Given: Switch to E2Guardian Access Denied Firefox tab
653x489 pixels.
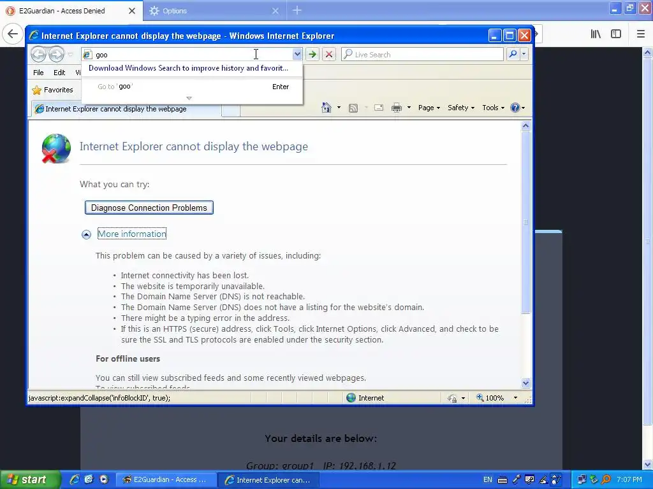Looking at the screenshot, I should click(71, 11).
